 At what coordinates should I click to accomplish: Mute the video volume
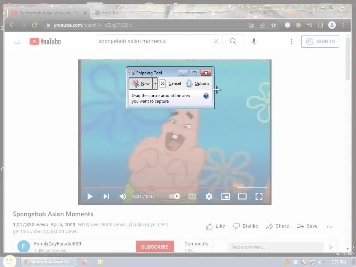123,196
